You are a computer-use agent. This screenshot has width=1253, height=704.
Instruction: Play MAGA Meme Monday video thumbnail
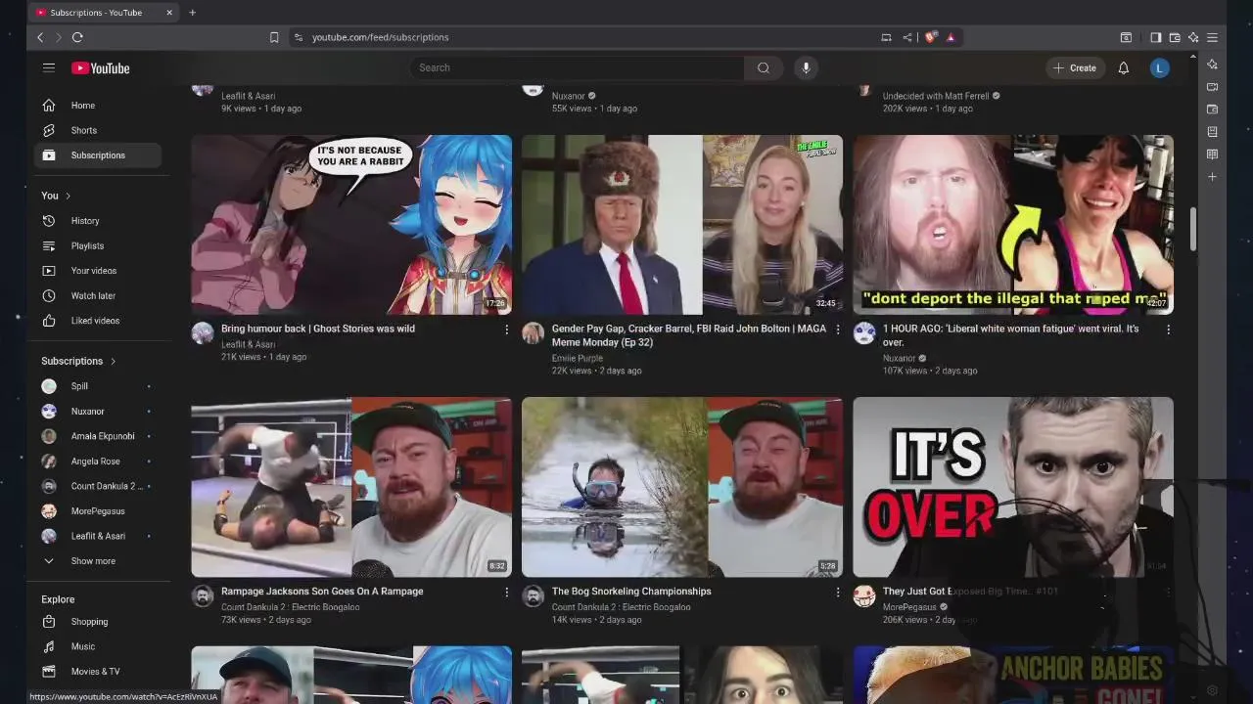point(682,225)
